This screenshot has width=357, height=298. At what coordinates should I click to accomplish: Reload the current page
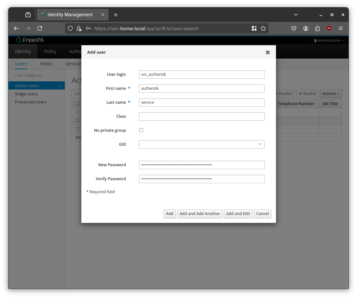coord(40,28)
